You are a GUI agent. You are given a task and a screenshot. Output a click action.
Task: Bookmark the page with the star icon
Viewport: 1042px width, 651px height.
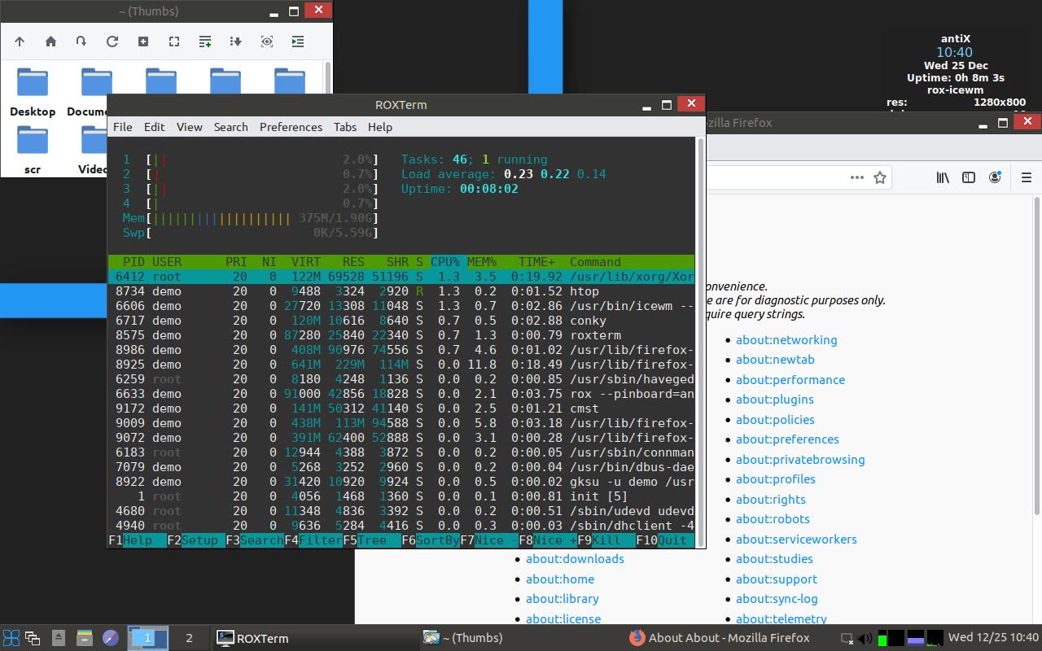(881, 177)
